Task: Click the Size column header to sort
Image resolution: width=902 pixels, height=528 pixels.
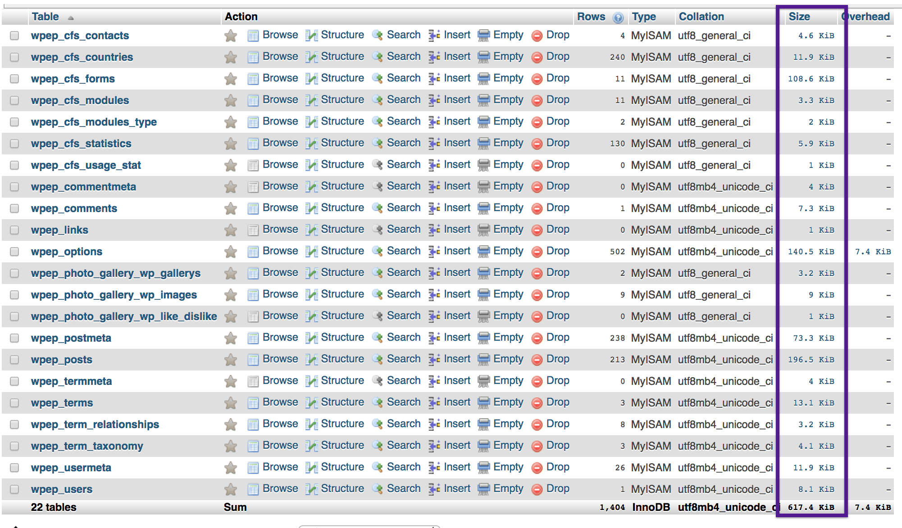Action: coord(799,16)
